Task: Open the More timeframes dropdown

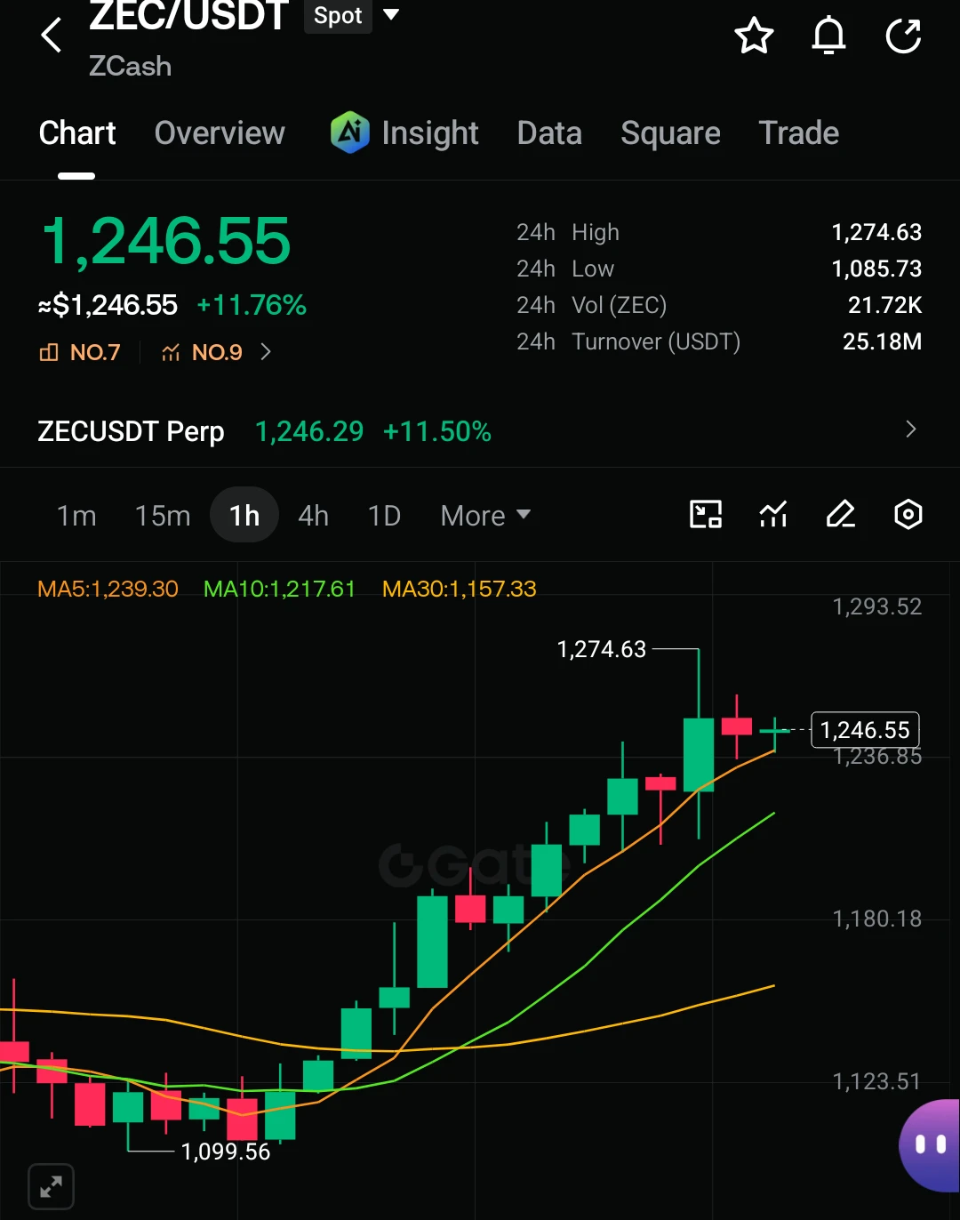Action: (x=485, y=516)
